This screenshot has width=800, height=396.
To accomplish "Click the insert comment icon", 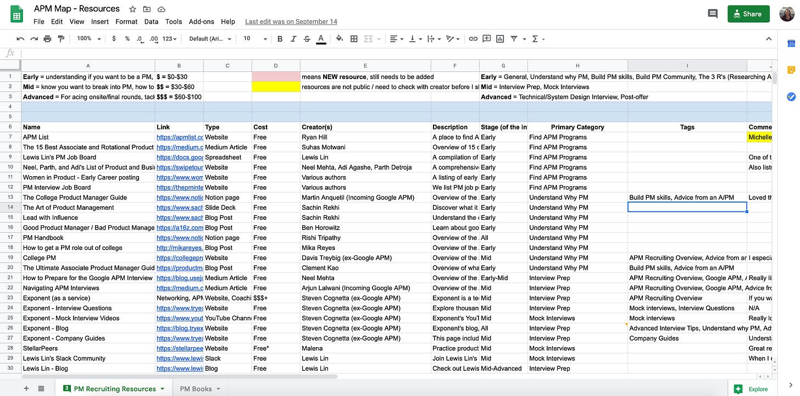I will (x=487, y=39).
